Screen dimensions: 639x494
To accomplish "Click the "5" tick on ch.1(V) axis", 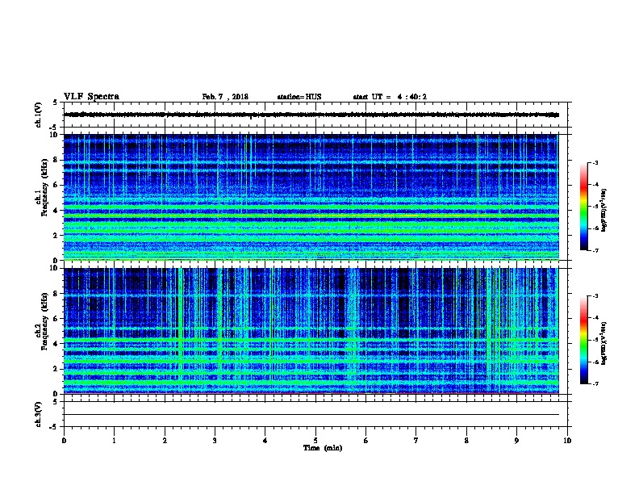I will click(x=56, y=103).
